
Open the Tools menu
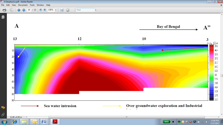[x=32, y=5]
